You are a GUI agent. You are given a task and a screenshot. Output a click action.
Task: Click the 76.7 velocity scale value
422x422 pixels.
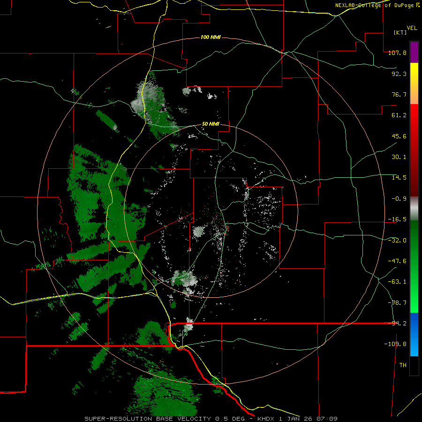pos(399,94)
